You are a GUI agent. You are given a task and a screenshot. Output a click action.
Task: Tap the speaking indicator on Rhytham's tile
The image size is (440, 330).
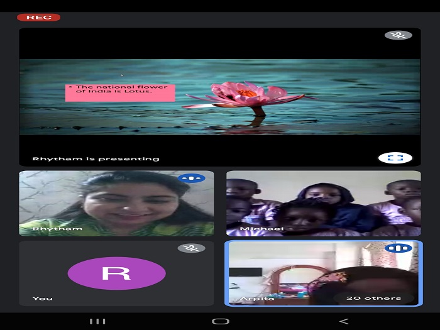point(191,178)
